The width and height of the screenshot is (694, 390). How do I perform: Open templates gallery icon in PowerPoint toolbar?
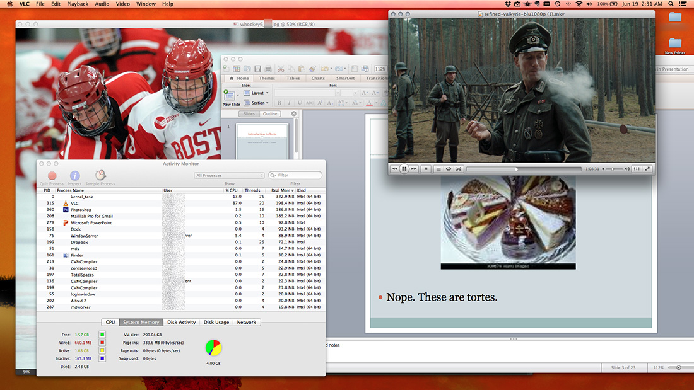(237, 69)
